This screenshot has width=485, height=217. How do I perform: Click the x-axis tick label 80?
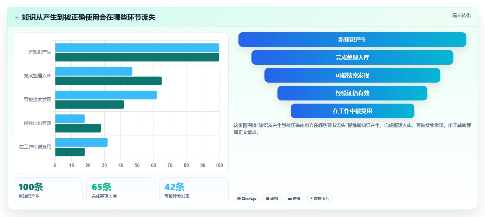click(186, 165)
